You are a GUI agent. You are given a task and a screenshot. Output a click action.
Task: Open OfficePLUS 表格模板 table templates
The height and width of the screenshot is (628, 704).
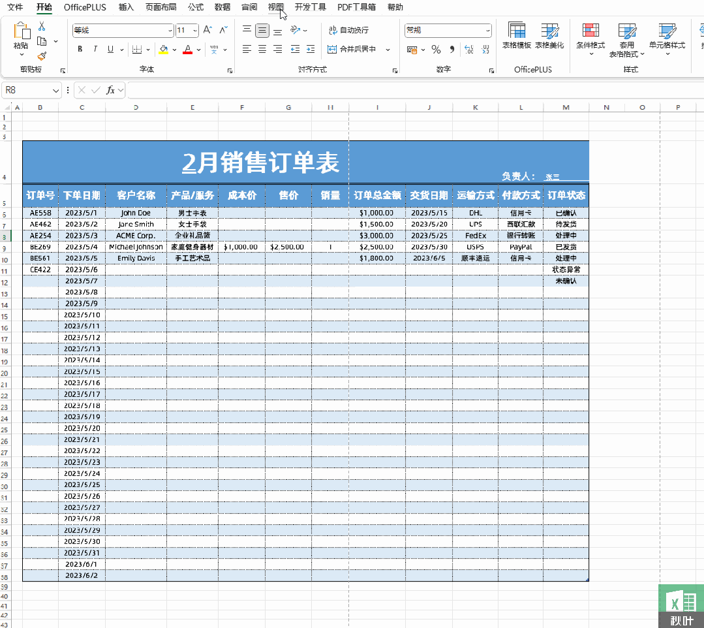click(x=517, y=35)
